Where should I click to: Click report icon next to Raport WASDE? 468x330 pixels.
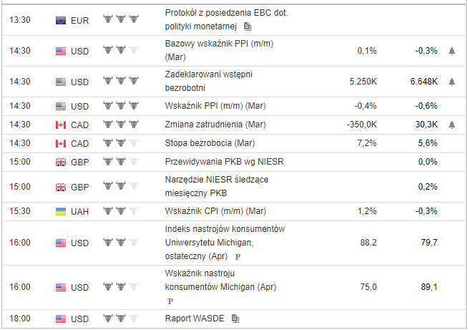235,318
